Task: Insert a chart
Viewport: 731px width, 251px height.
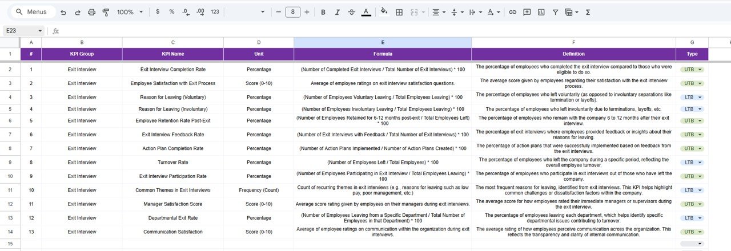Action: (x=541, y=12)
